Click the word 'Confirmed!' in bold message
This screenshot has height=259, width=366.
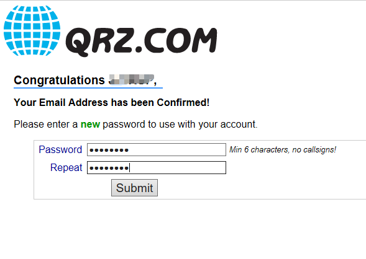click(x=183, y=102)
